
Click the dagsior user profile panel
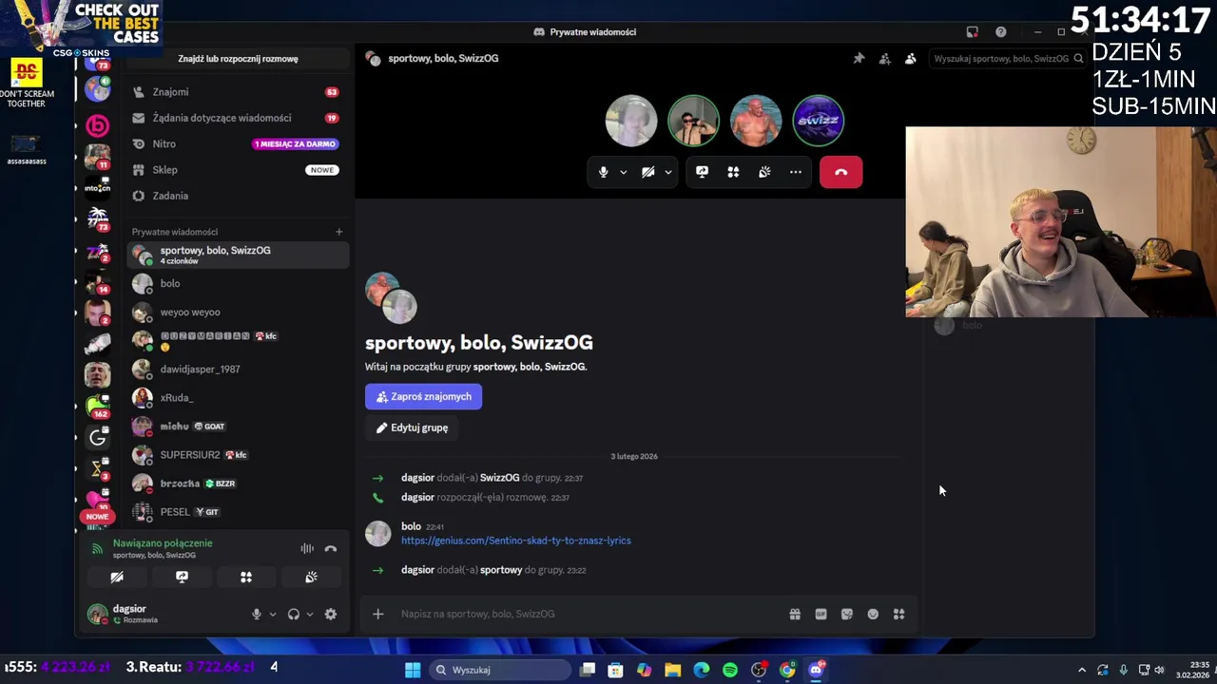164,614
